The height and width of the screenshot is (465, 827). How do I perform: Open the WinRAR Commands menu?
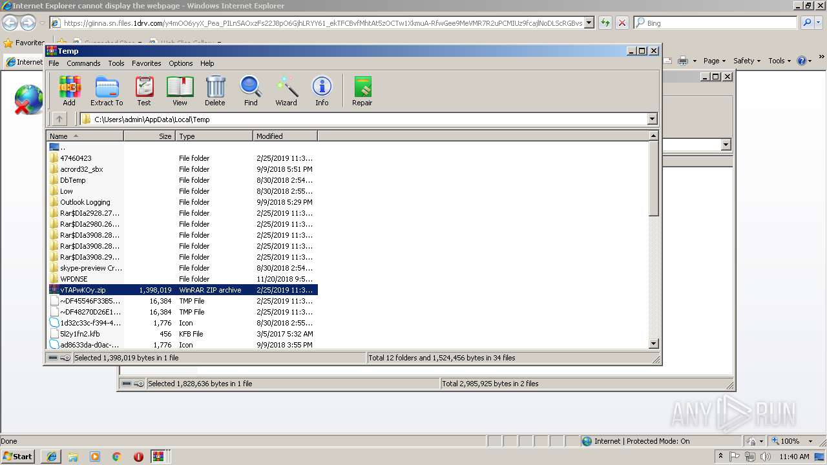(x=83, y=63)
